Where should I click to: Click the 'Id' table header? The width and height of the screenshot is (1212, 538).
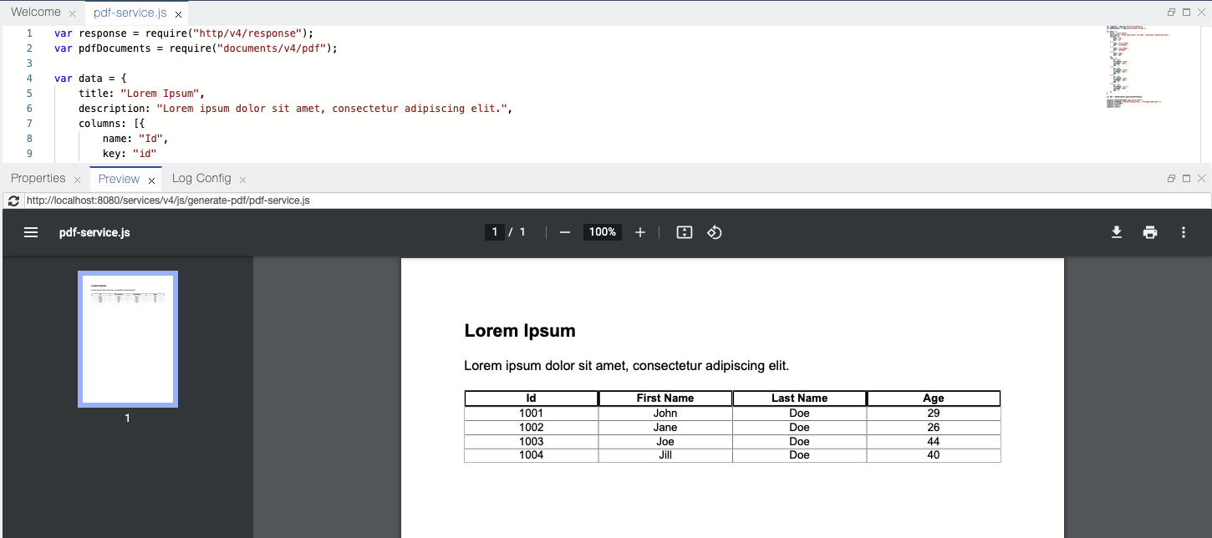click(532, 398)
